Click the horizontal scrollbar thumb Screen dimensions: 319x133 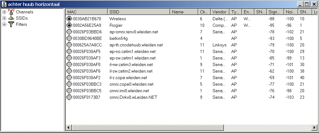tap(148, 128)
